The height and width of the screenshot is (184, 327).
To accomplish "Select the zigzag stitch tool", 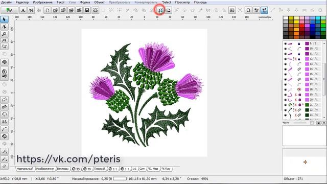I will 5,122.
